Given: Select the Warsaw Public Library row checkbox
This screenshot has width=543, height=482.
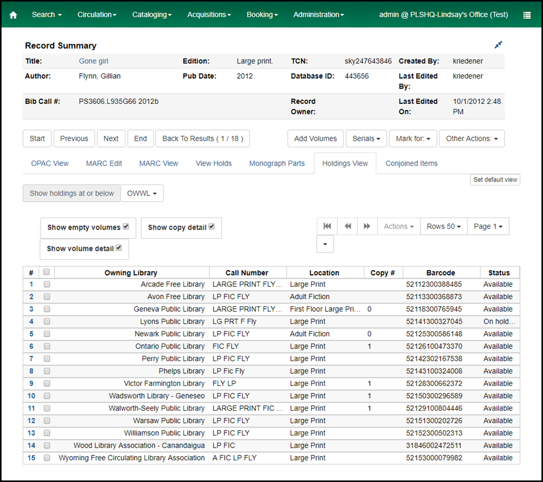Looking at the screenshot, I should click(x=47, y=420).
